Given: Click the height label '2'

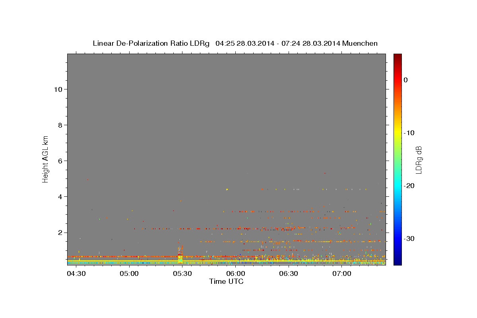Looking at the screenshot, I should [x=59, y=232].
